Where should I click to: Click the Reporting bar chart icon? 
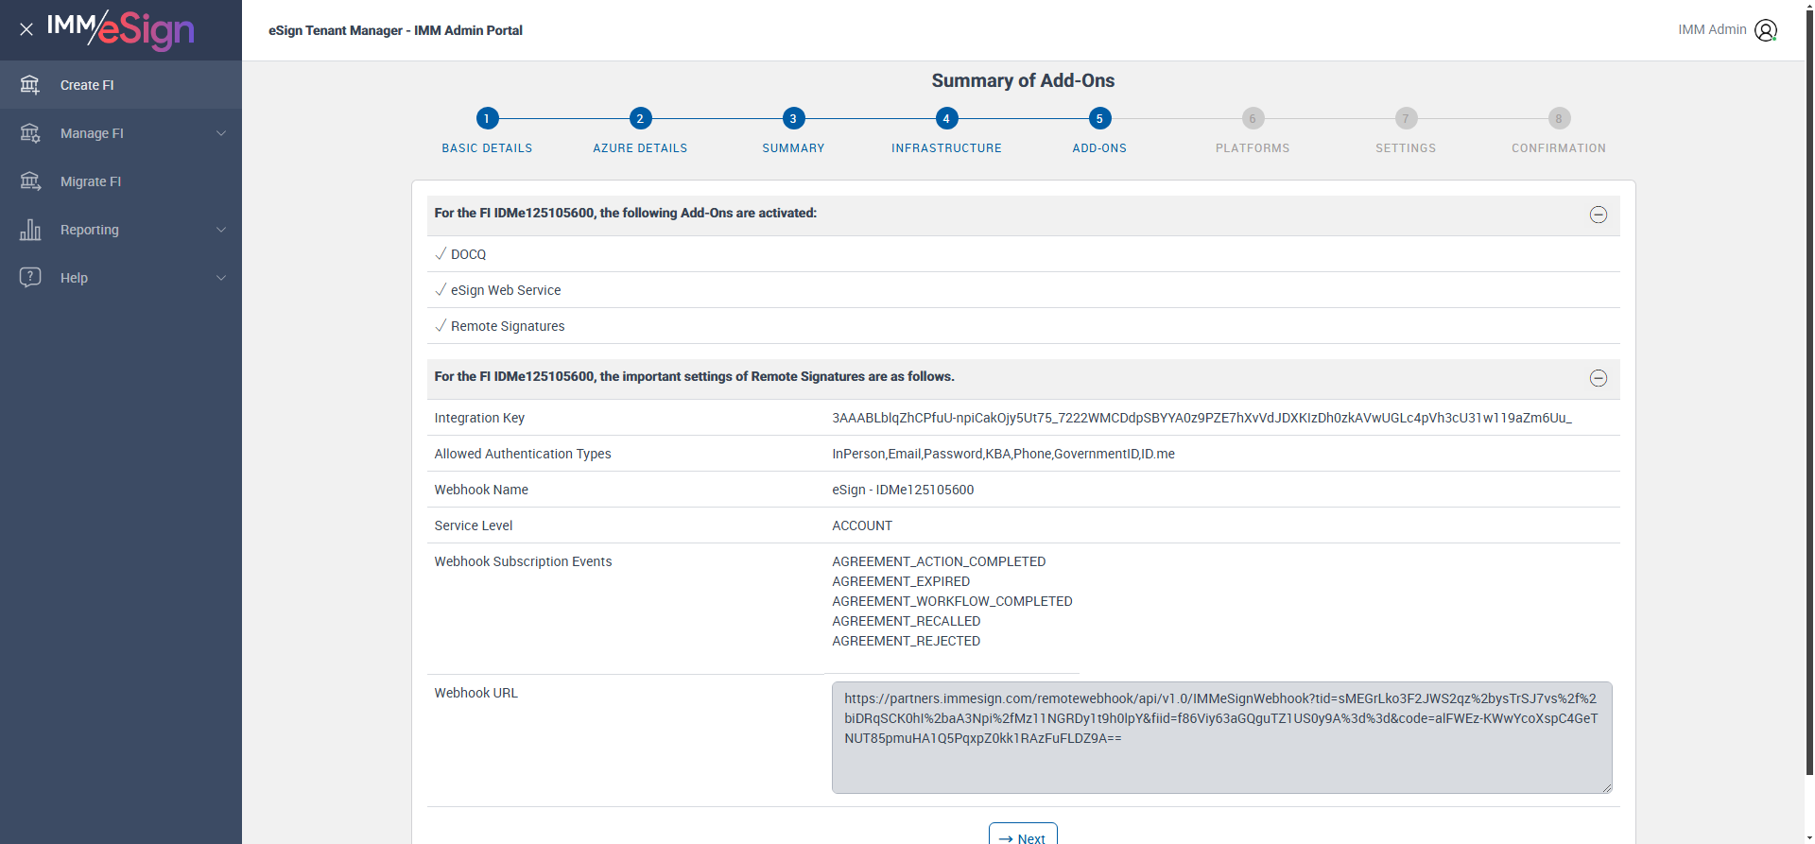30,230
